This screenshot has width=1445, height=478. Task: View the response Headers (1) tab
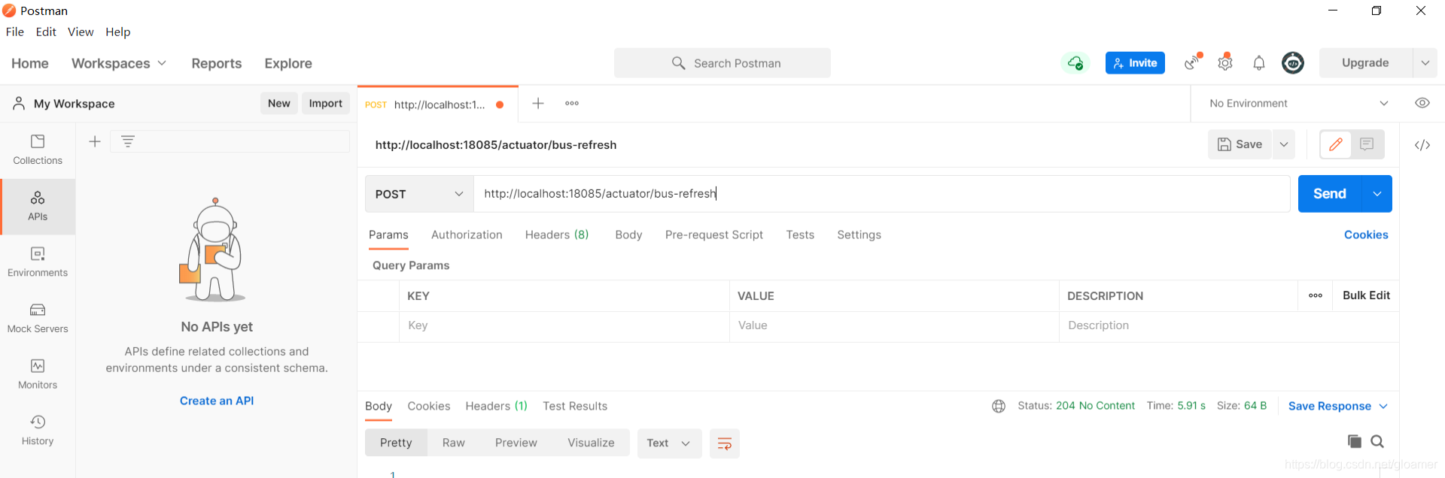click(x=497, y=406)
